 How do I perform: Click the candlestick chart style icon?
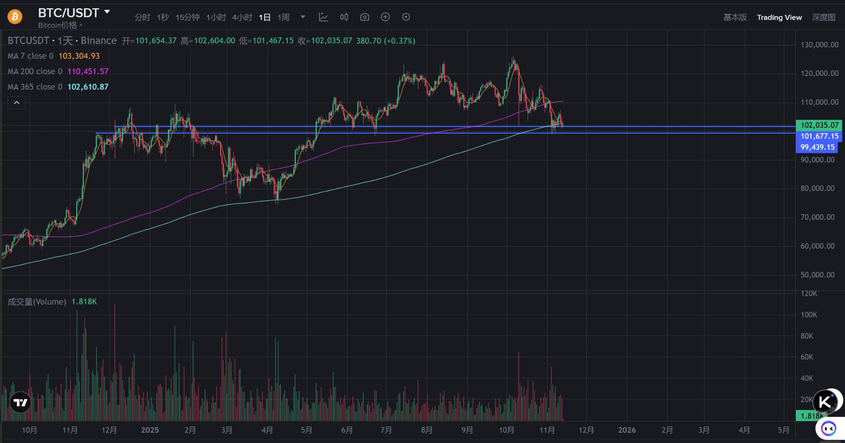(344, 17)
